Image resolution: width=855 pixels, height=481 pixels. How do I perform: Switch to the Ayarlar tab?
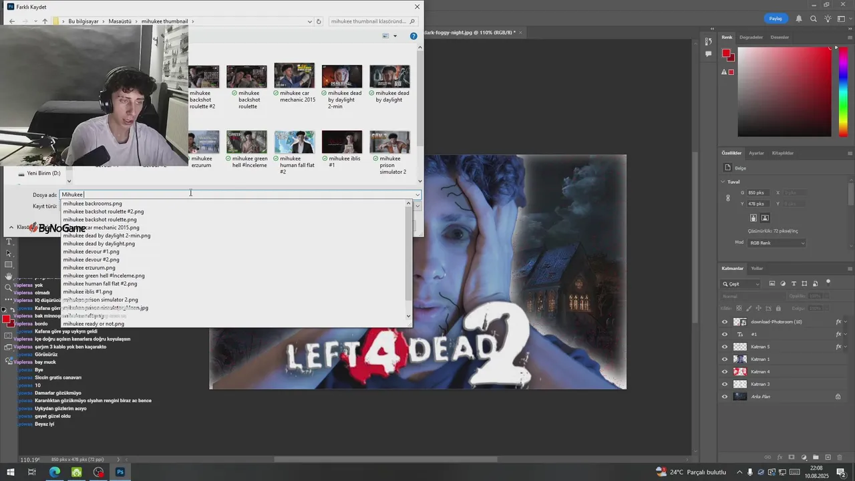click(756, 153)
